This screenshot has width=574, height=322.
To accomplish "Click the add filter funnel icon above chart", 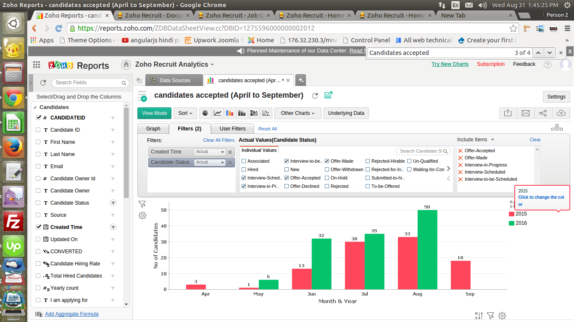I will coord(142,204).
